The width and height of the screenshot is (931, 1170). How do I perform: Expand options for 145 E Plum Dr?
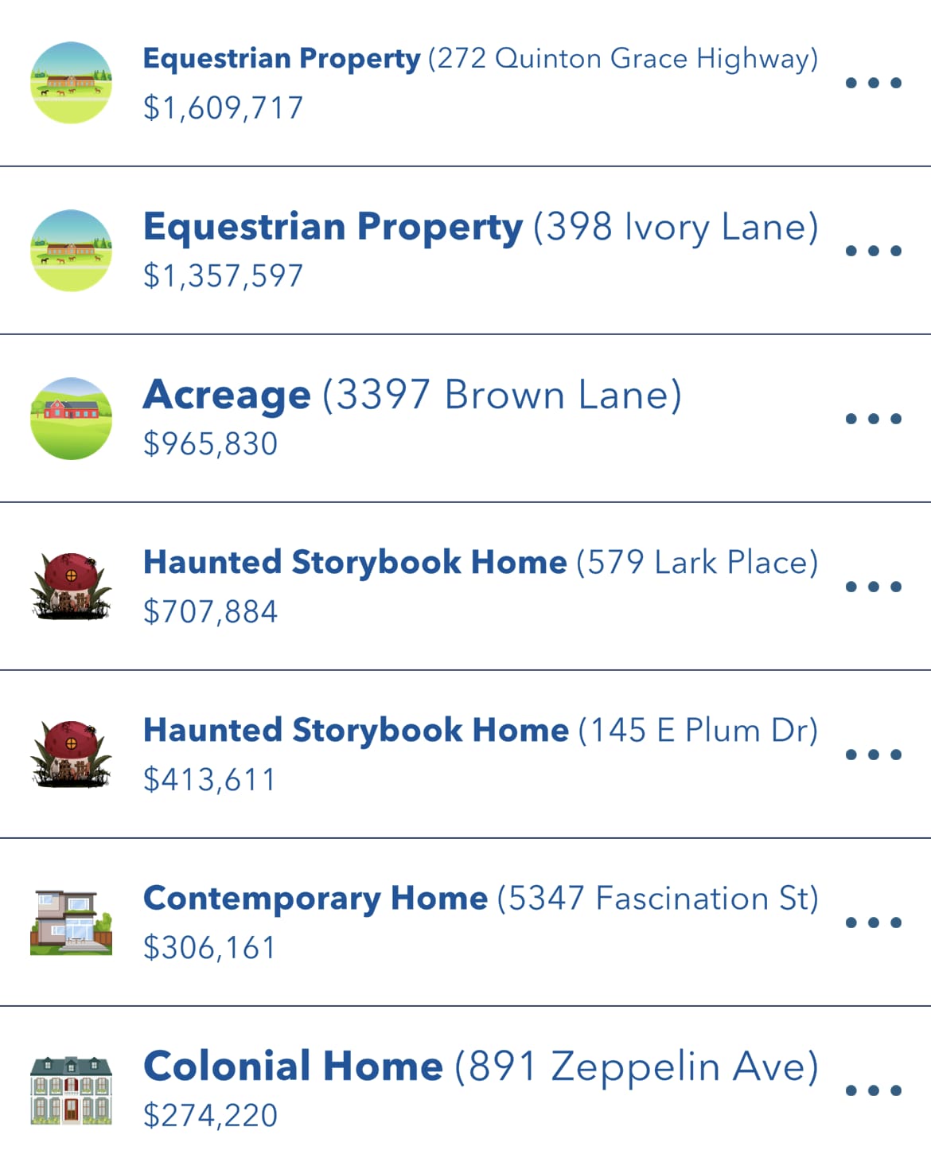(873, 755)
